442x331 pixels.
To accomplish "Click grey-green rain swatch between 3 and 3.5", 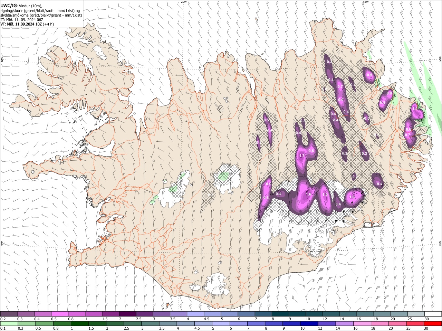I will (x=151, y=324).
